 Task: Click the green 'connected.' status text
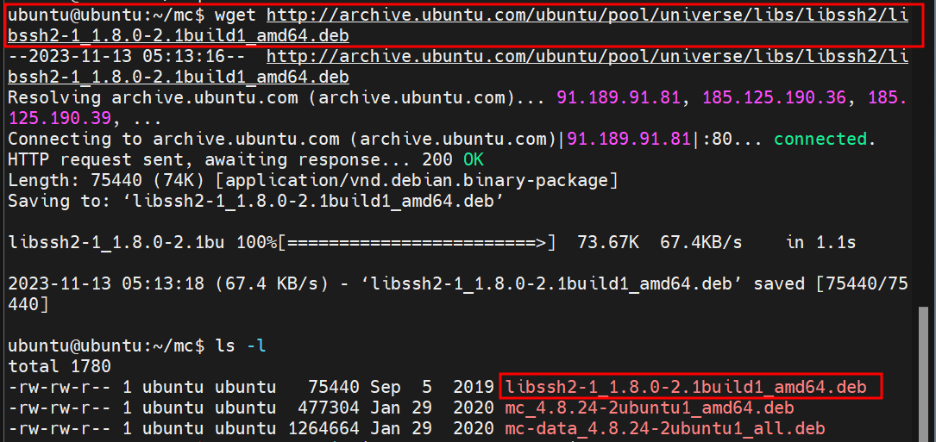[x=826, y=139]
